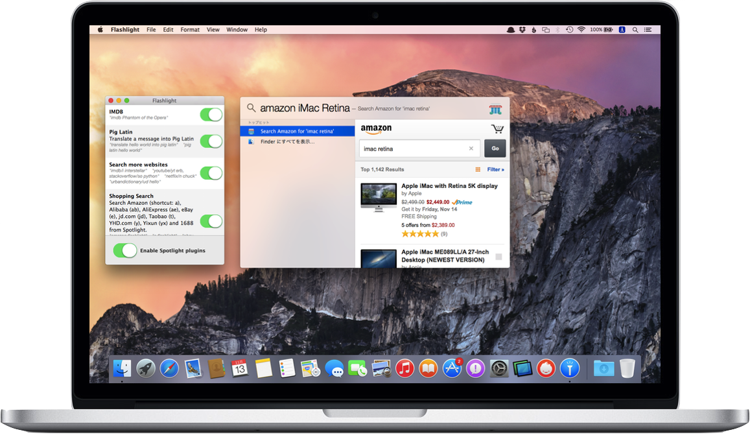750x439 pixels.
Task: Click the five-star rating of first iMac
Action: (x=420, y=233)
